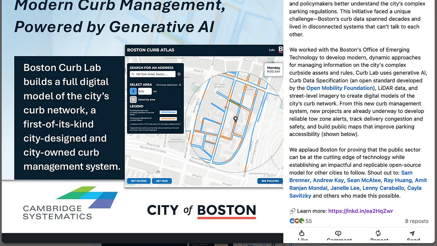Select the blue radius area icon
Screen dimensions: 437x246
click(133, 91)
